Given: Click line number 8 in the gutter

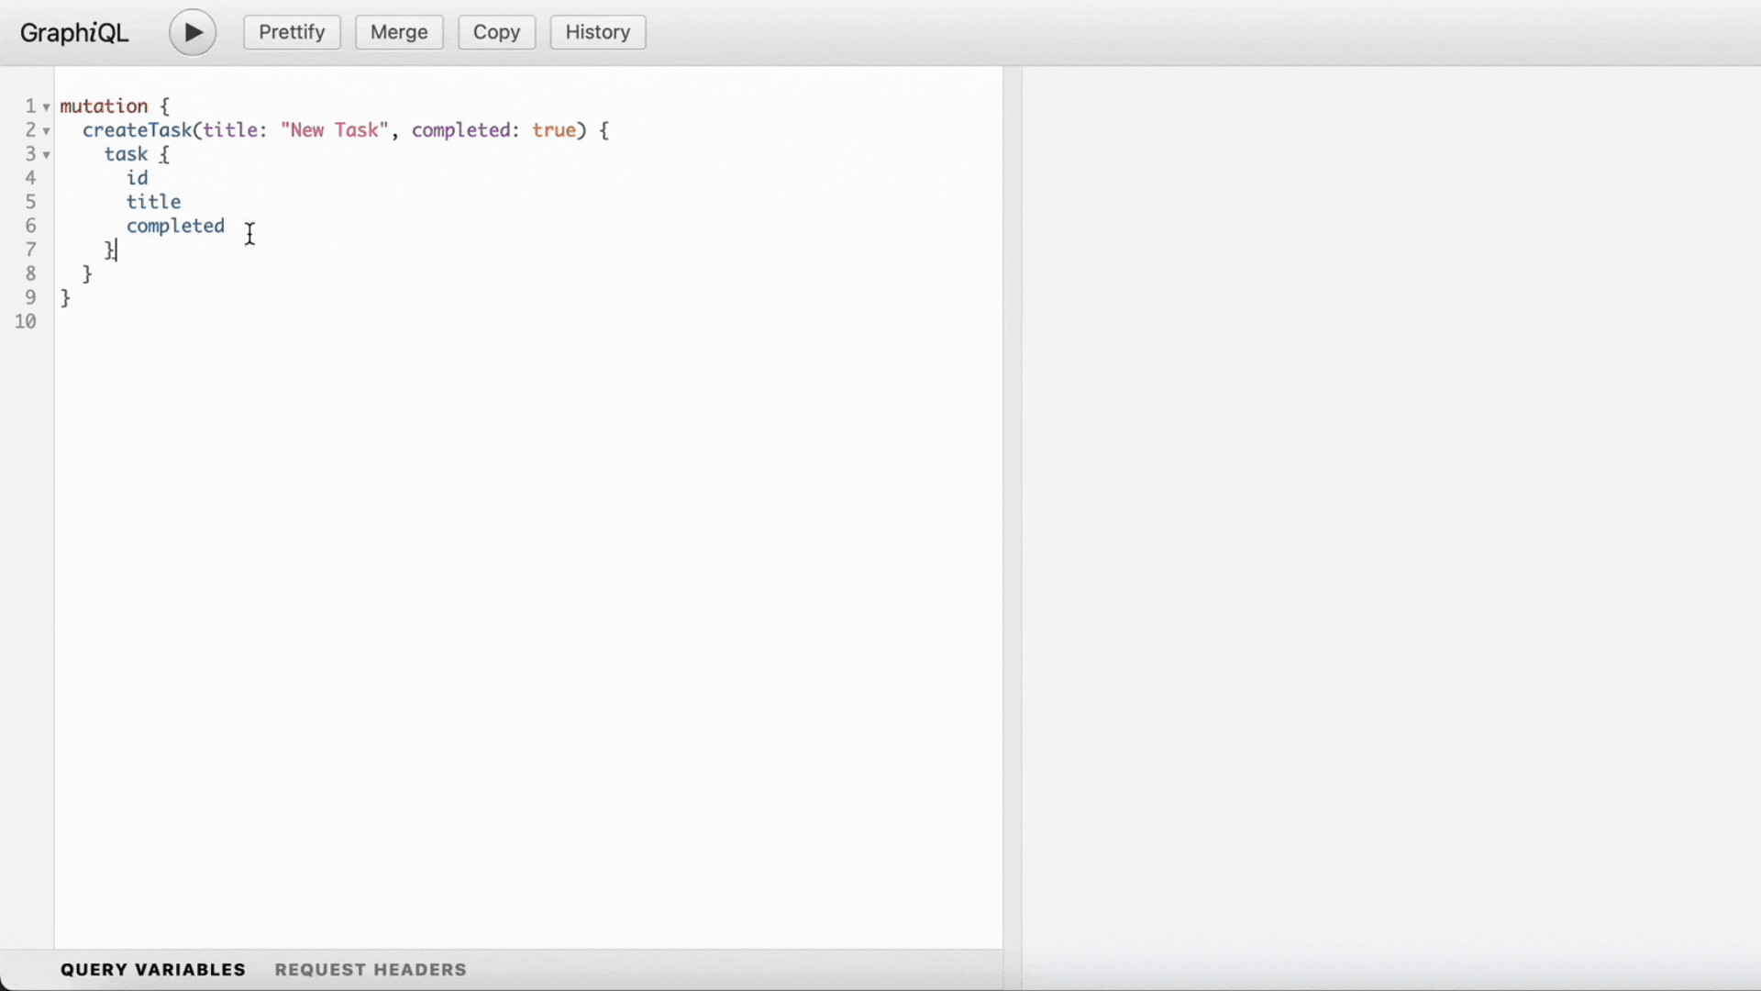Looking at the screenshot, I should pos(30,273).
